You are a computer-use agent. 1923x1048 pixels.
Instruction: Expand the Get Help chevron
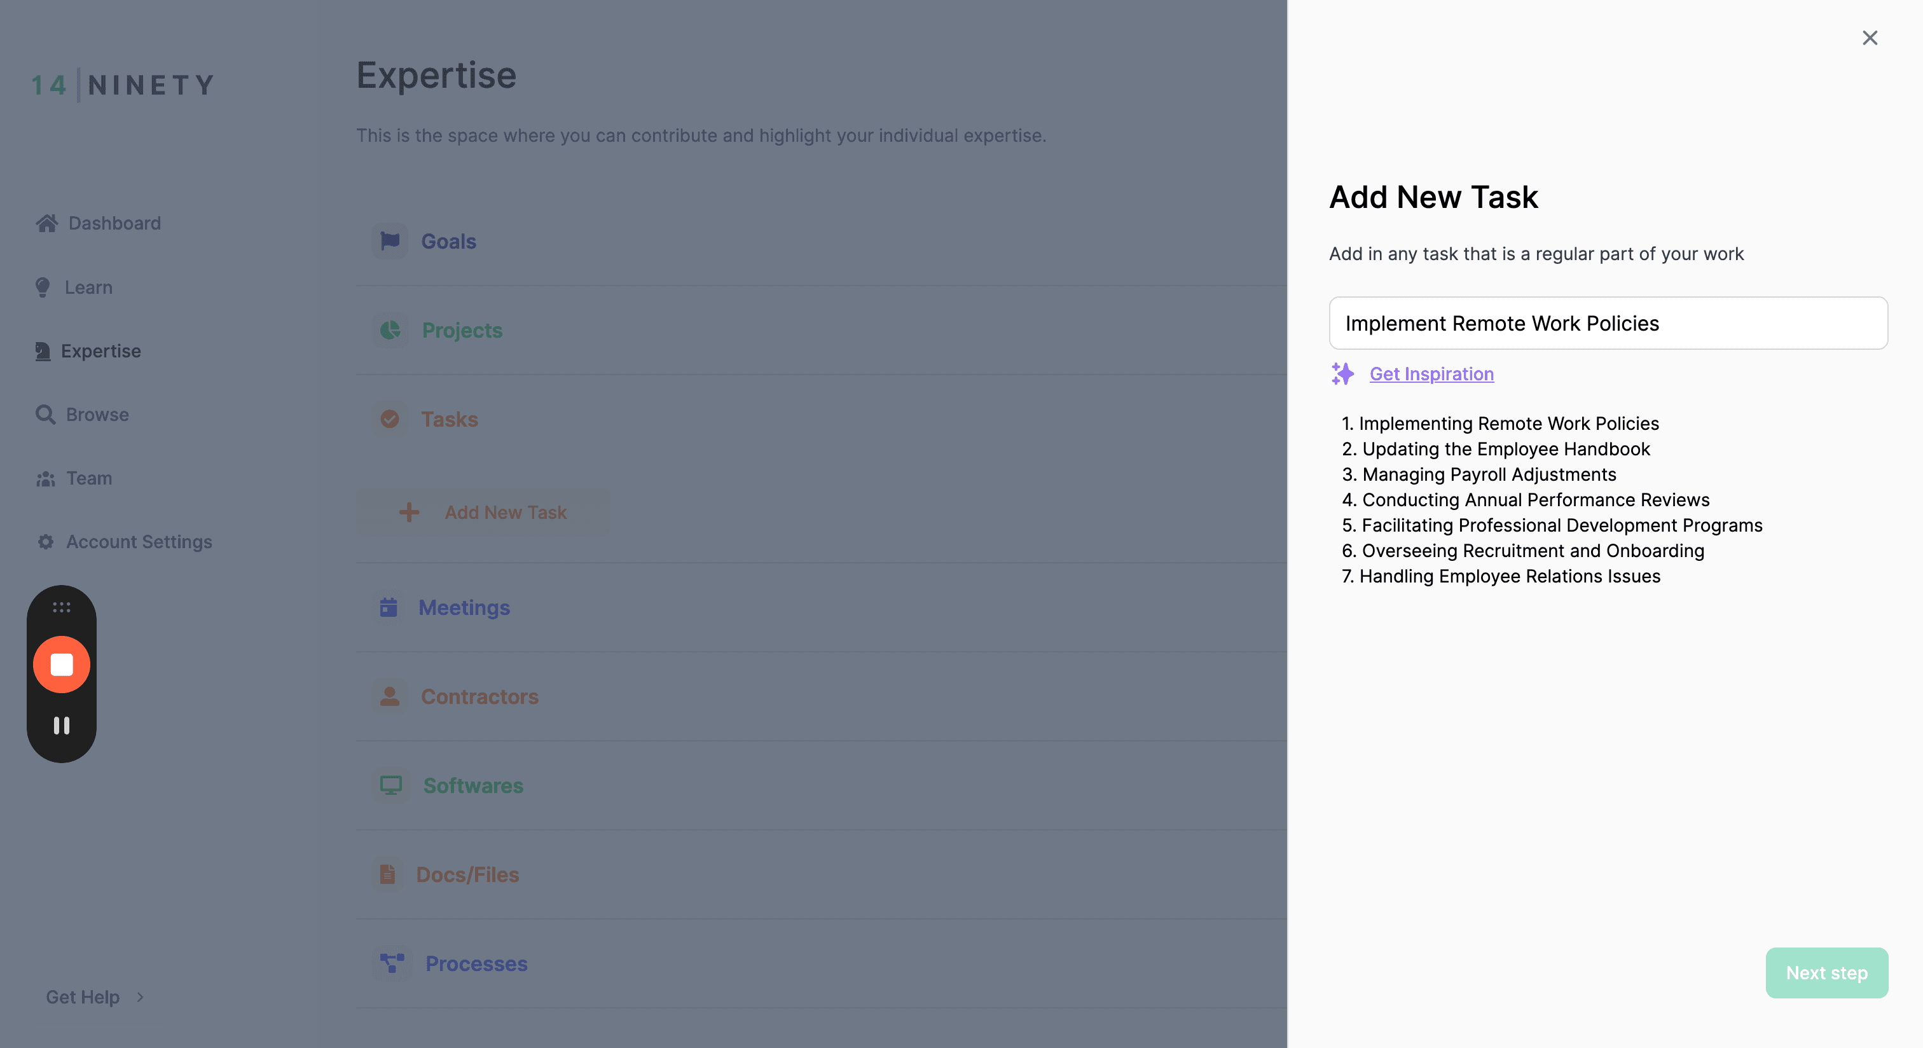(x=141, y=997)
